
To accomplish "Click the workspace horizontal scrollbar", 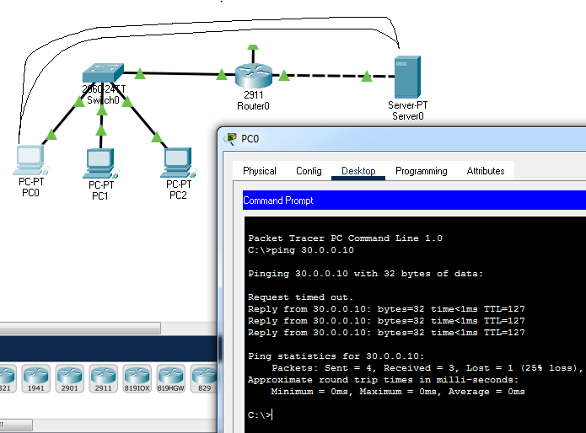I will tap(80, 328).
